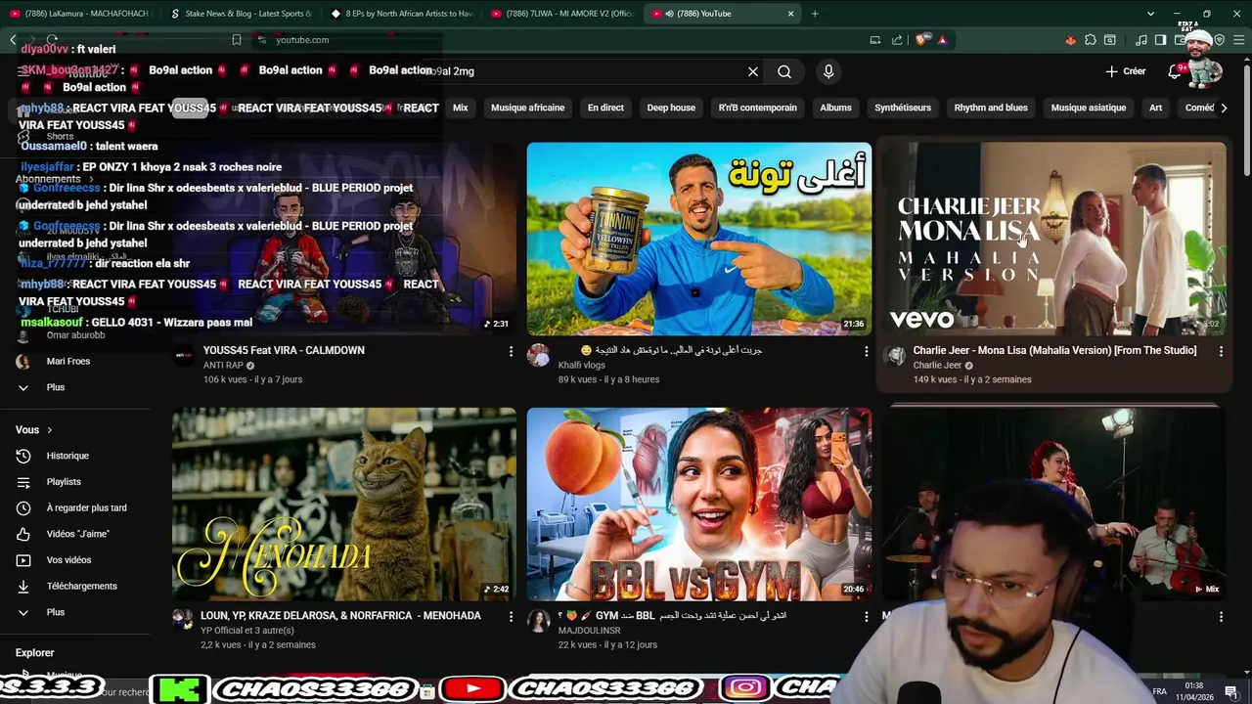The width and height of the screenshot is (1252, 704).
Task: Play the MENOHADA cat thumbnail
Action: 344,504
